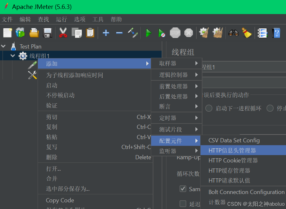Open Search with binoculars icon
This screenshot has height=209, width=286.
coord(233,33)
